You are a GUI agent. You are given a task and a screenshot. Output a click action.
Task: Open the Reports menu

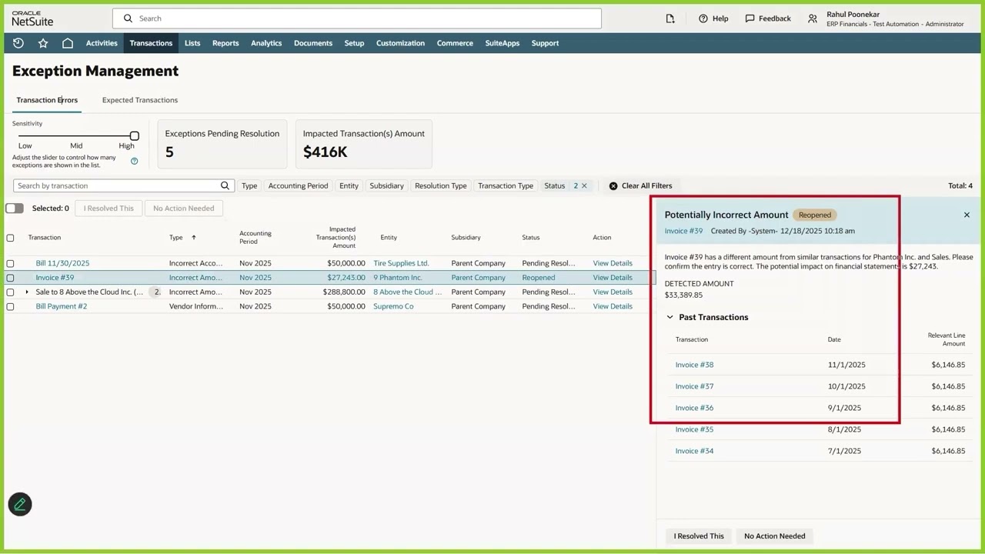tap(225, 43)
